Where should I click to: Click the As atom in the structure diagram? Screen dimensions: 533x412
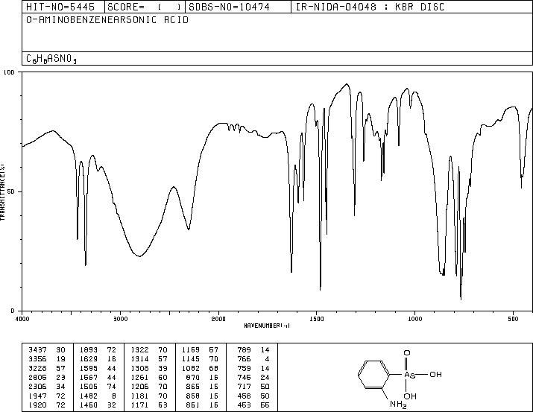coord(409,375)
